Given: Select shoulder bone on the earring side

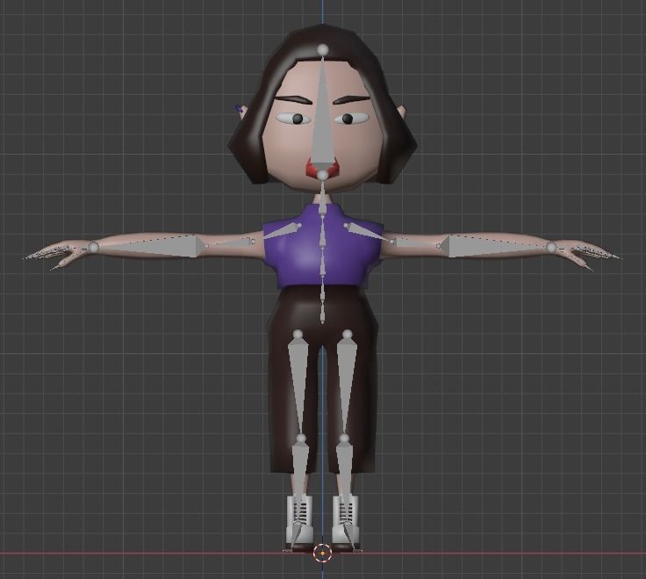Looking at the screenshot, I should tap(284, 231).
